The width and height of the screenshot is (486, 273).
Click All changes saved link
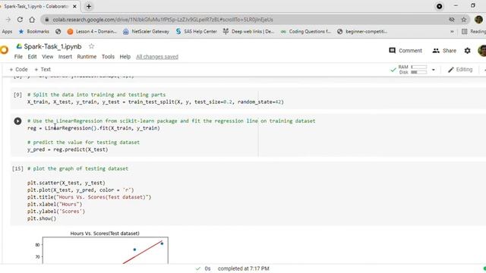pyautogui.click(x=157, y=57)
